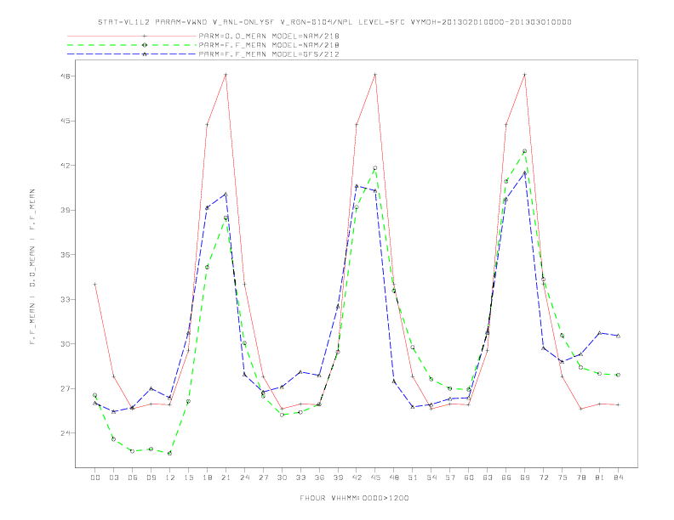Click x-axis forecast hour label 27
The height and width of the screenshot is (520, 674).
tap(263, 478)
